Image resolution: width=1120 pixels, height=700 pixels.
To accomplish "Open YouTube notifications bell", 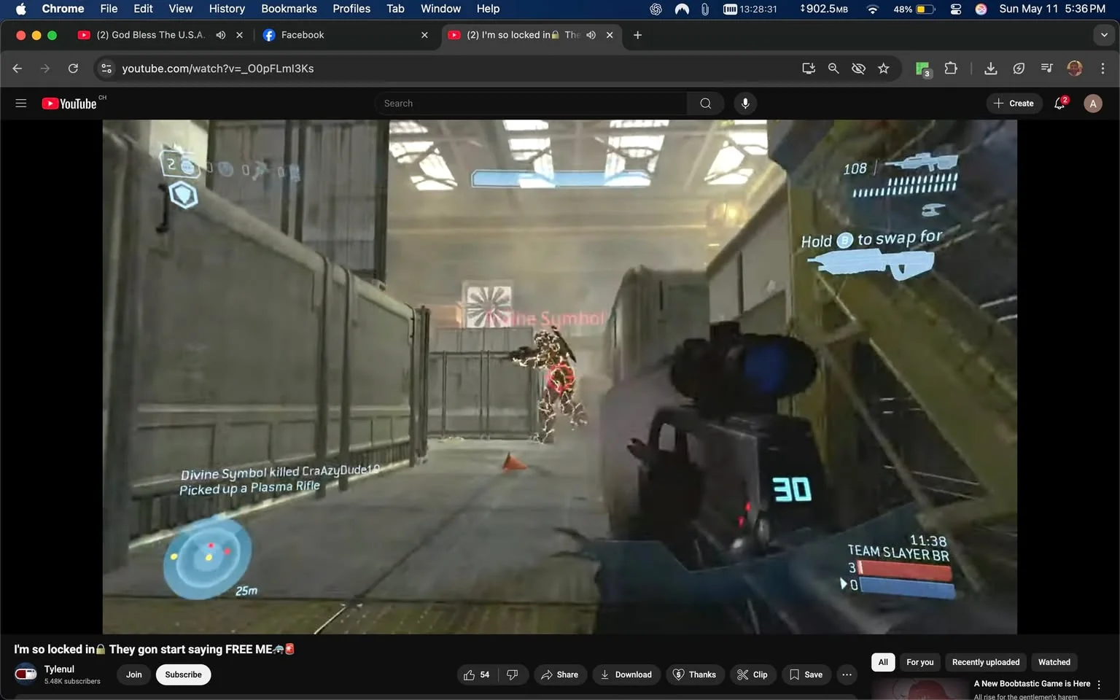I will pyautogui.click(x=1060, y=104).
